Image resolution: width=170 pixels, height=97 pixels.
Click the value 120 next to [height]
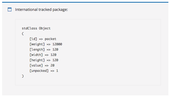pos(55,60)
